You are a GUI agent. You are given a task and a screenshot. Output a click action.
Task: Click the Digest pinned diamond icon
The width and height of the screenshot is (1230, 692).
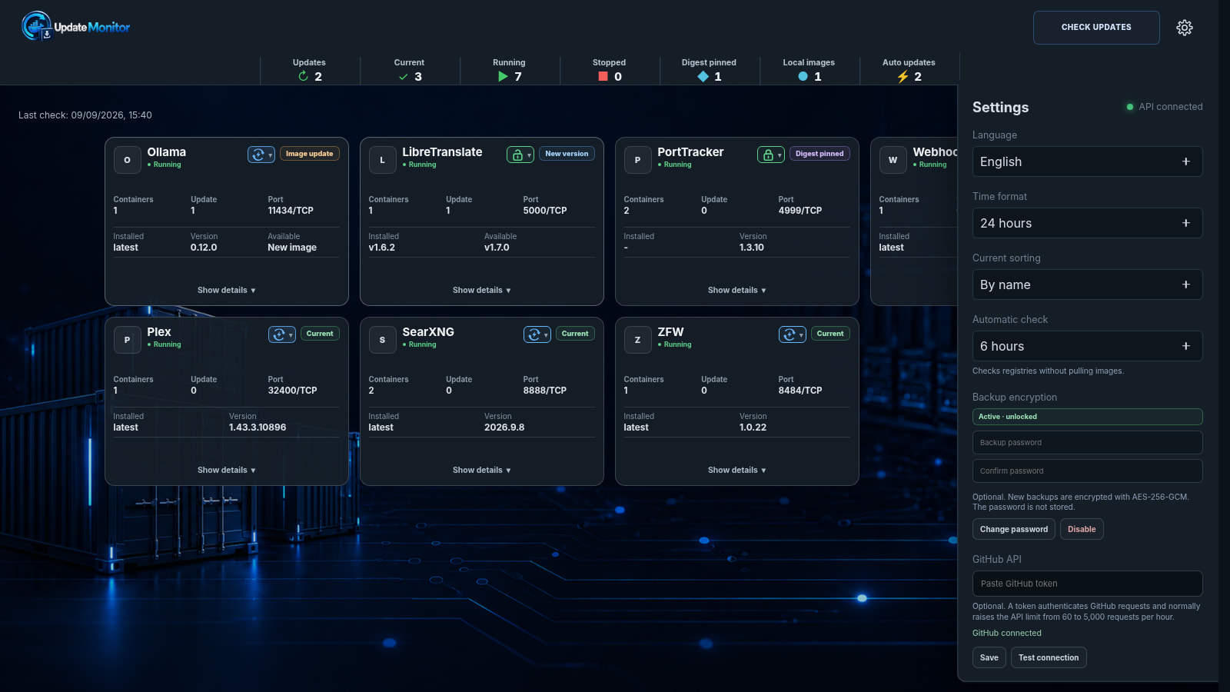click(x=703, y=76)
